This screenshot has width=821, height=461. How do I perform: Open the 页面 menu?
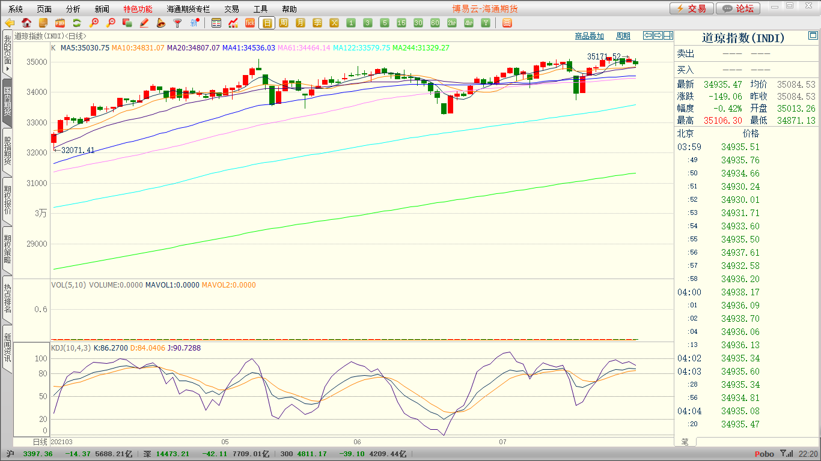click(44, 9)
